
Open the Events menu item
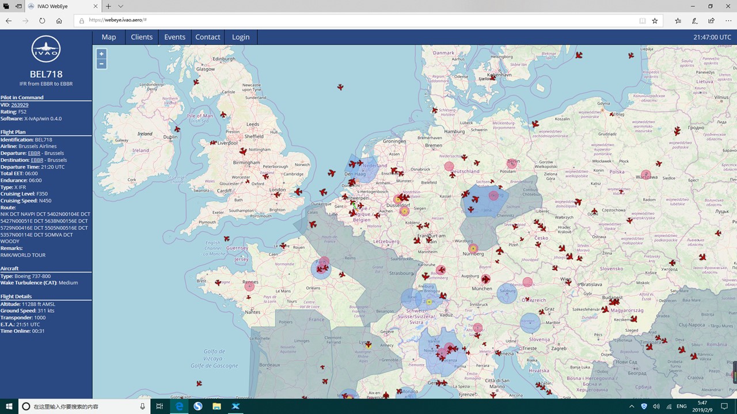[175, 37]
